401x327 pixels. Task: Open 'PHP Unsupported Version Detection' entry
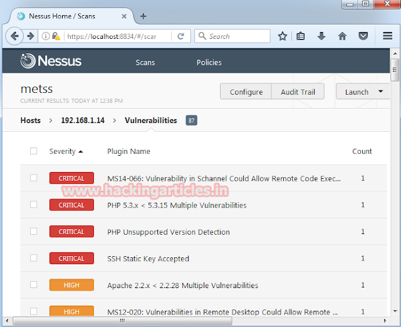coord(169,232)
